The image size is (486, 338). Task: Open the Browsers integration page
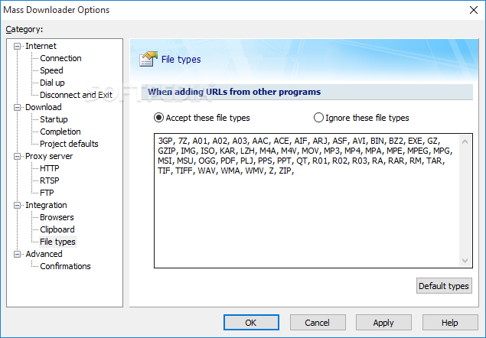click(57, 217)
